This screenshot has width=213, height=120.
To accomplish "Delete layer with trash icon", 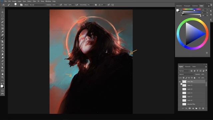I will pos(203,108).
